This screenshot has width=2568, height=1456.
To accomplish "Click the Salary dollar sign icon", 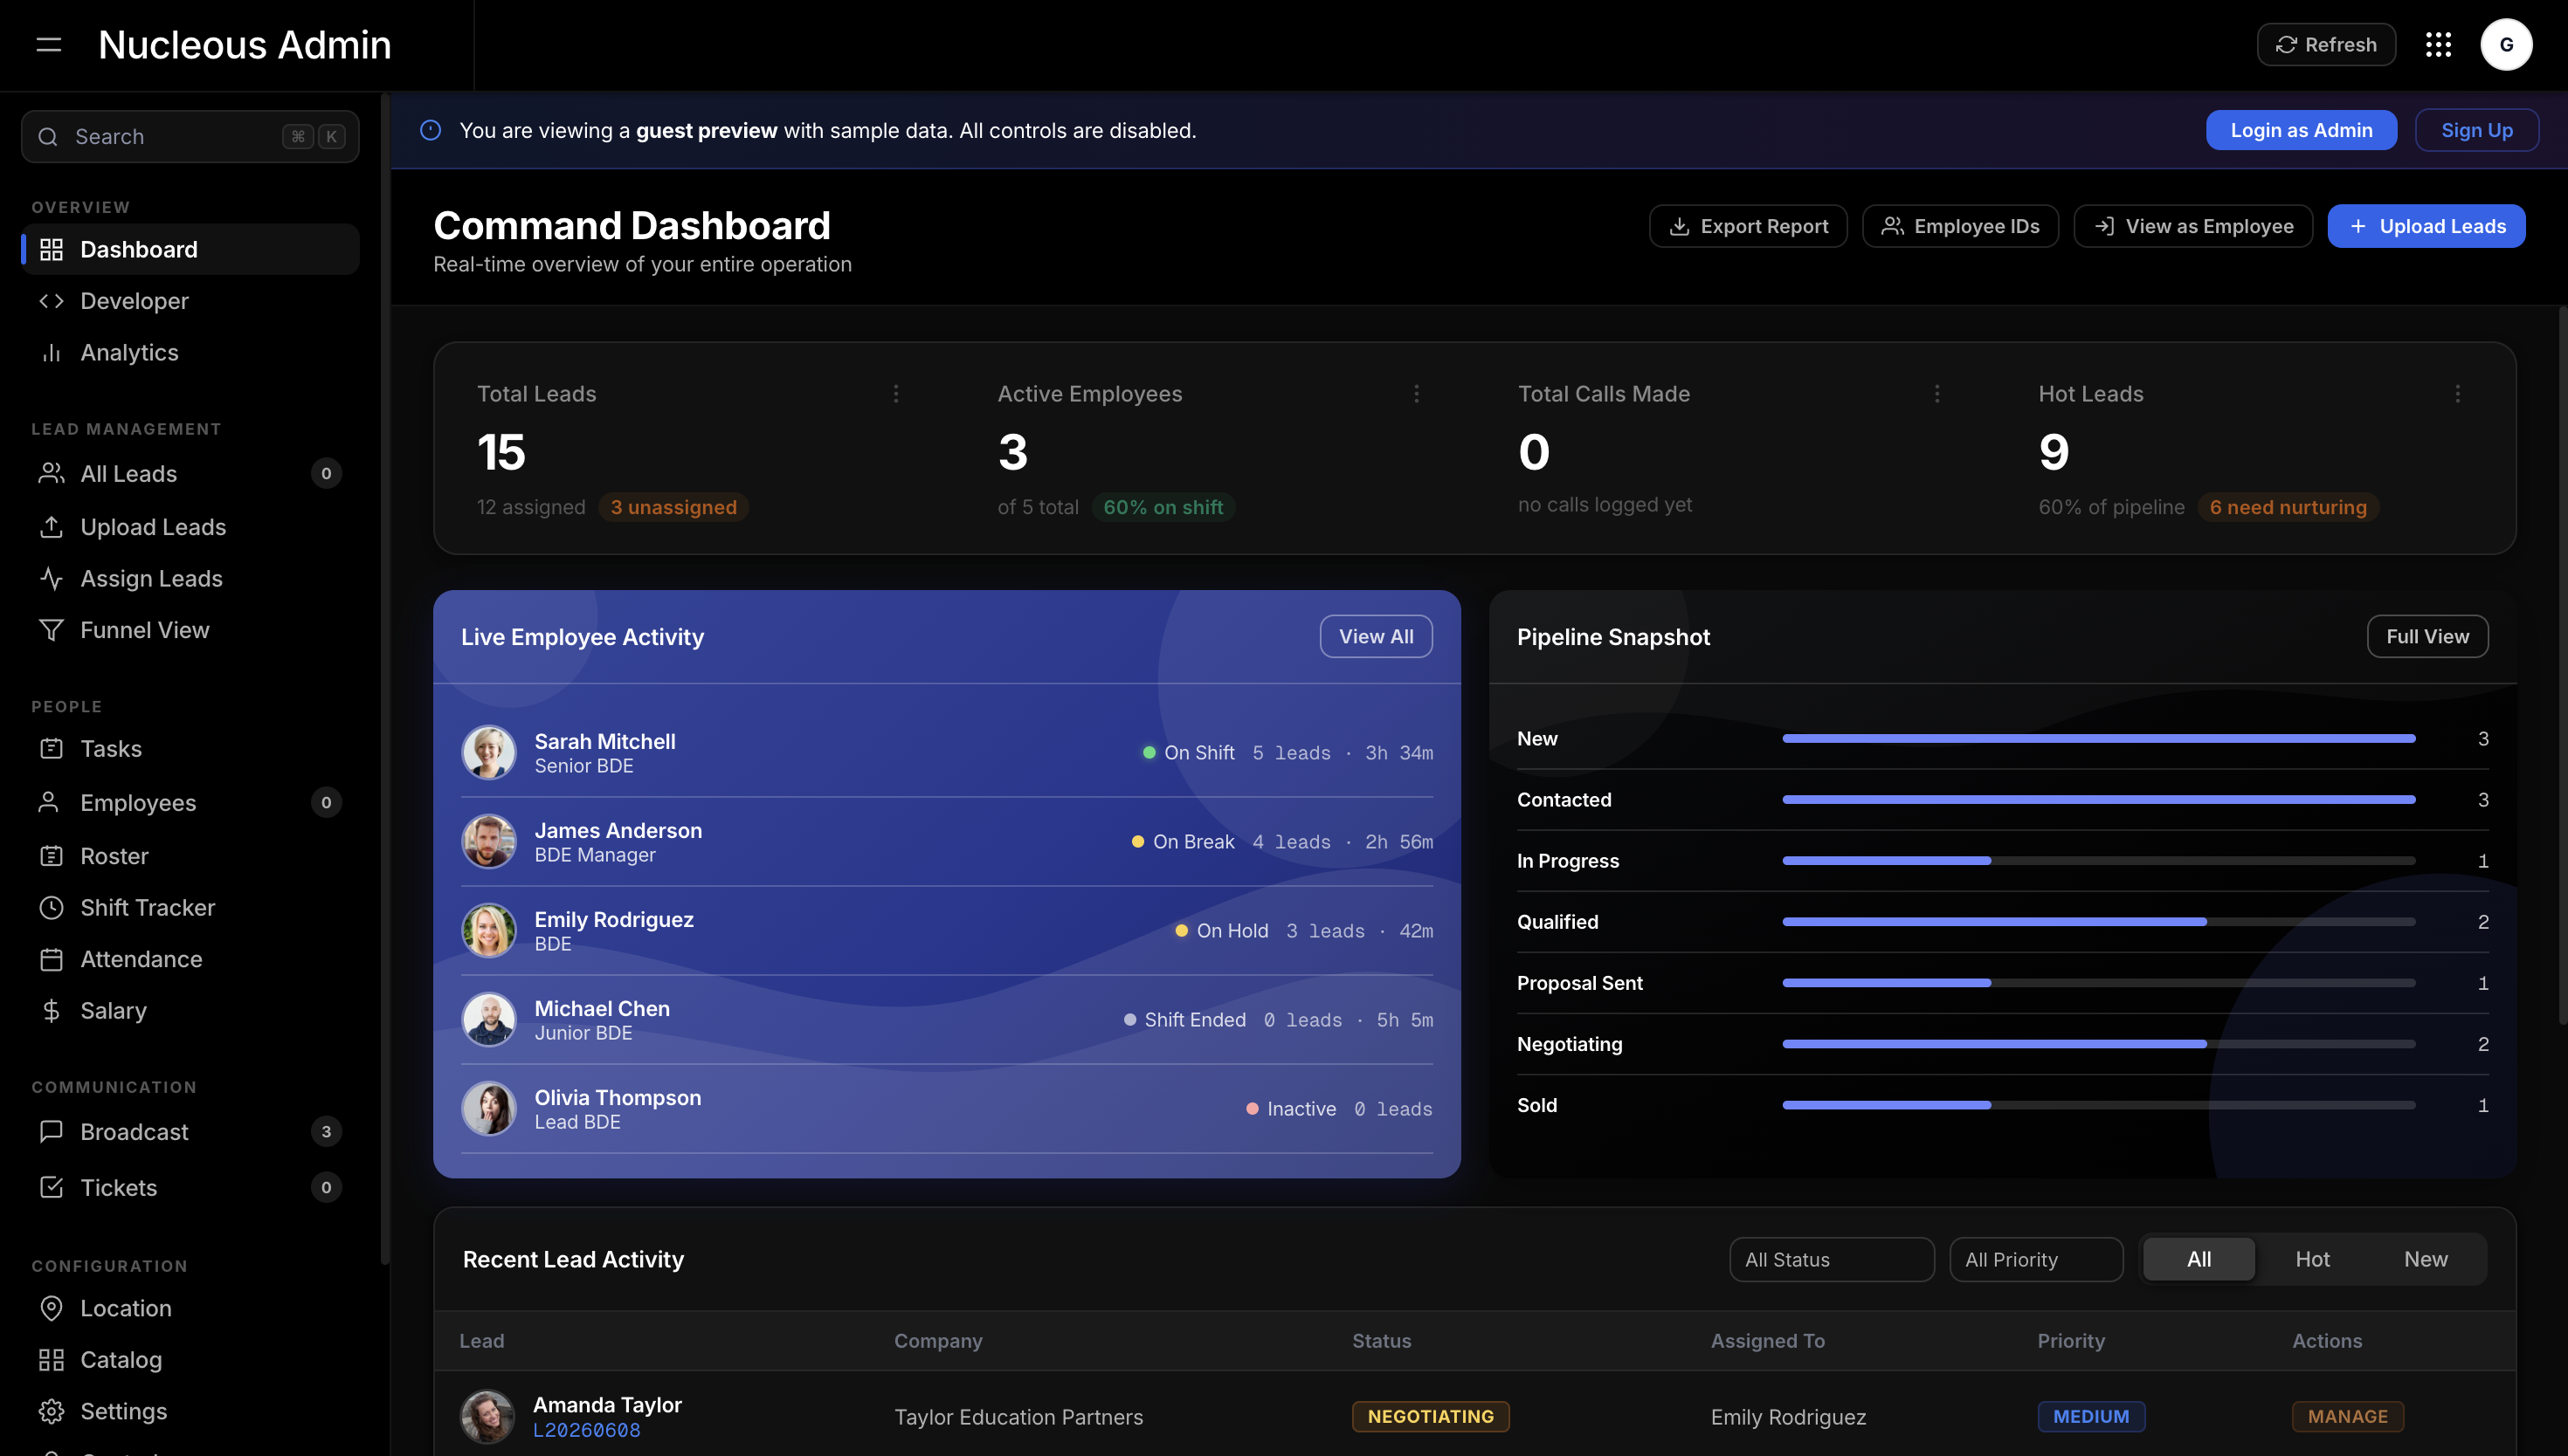I will coord(51,1011).
